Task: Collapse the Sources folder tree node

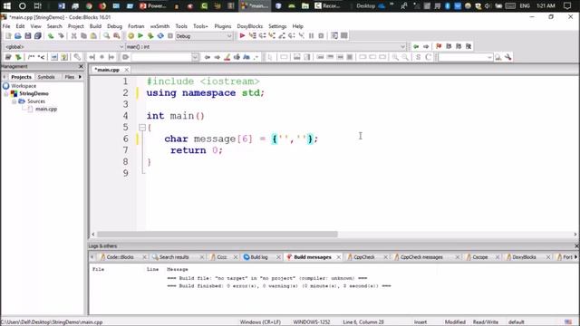Action: point(14,101)
